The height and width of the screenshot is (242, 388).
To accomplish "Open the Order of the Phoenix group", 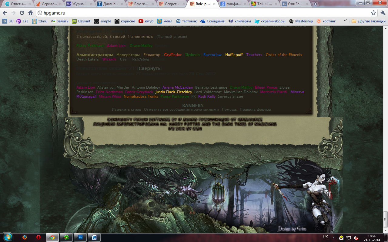I will click(x=284, y=55).
